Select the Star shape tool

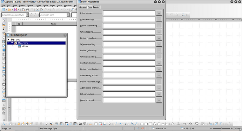point(191,124)
